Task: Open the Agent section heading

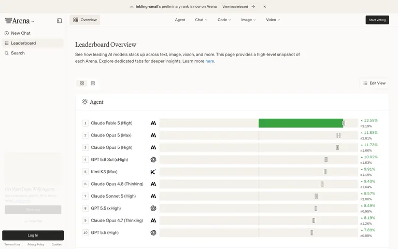Action: 96,102
